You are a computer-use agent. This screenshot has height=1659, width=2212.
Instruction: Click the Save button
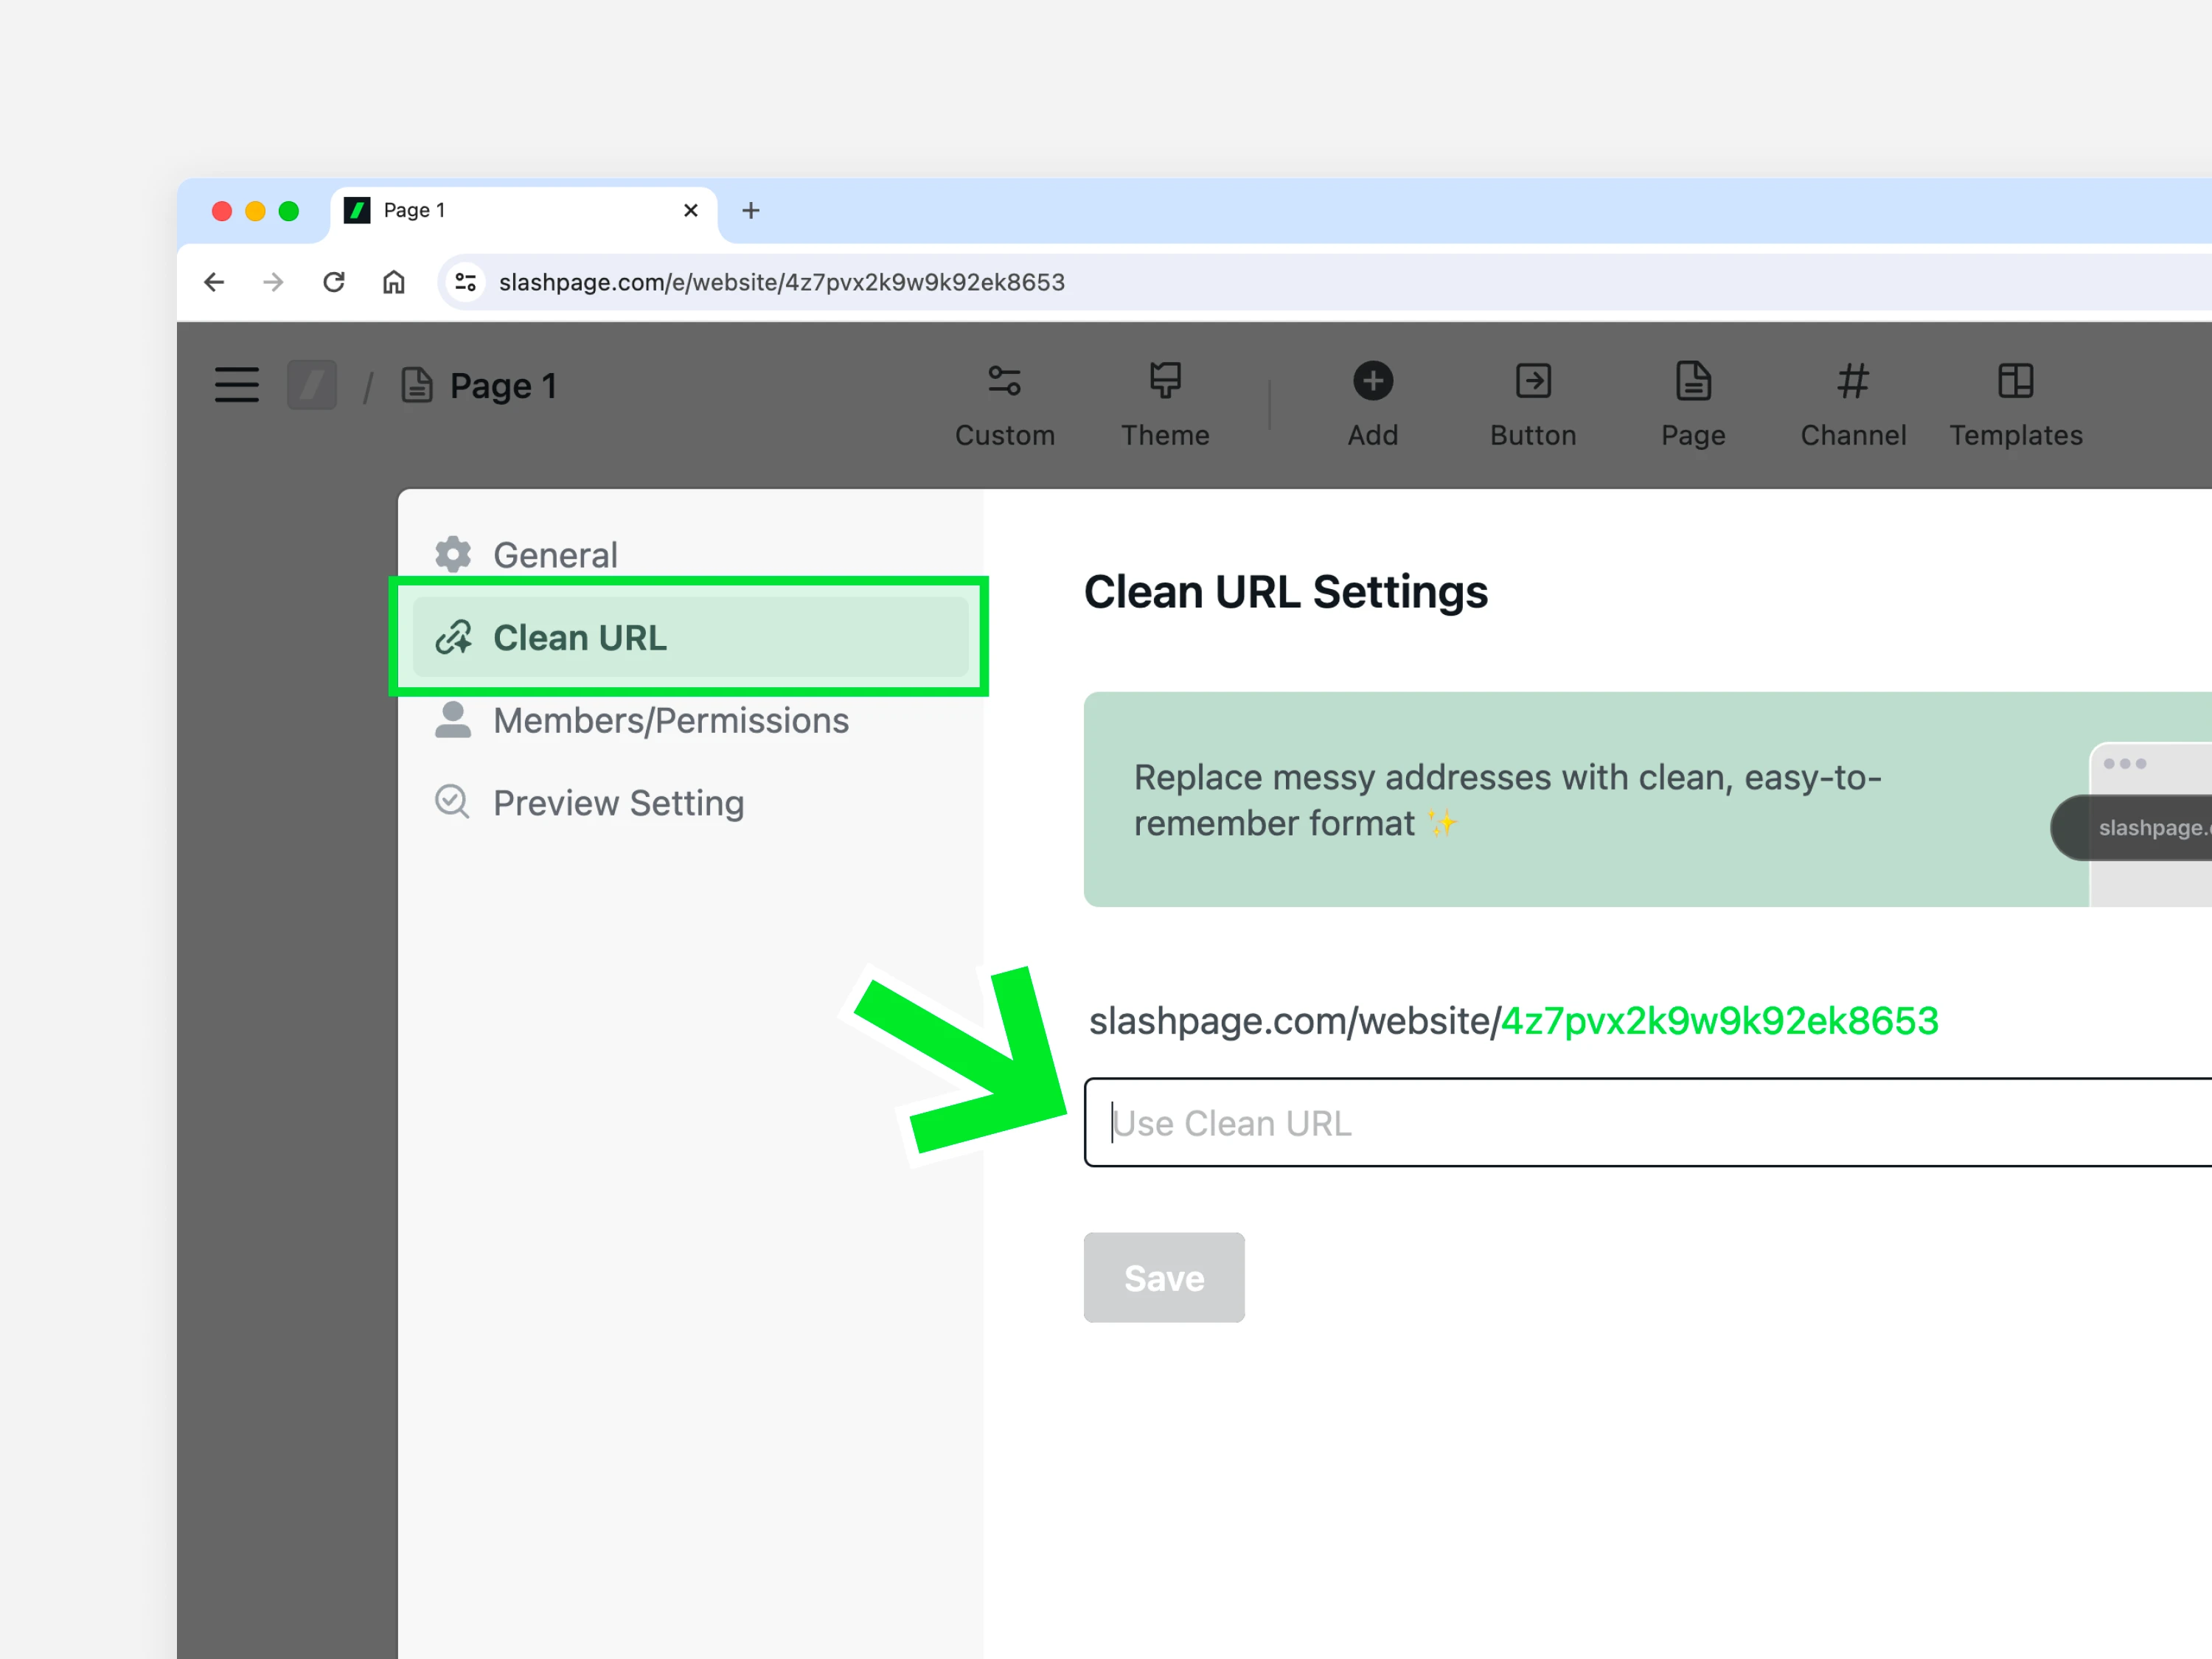1164,1277
